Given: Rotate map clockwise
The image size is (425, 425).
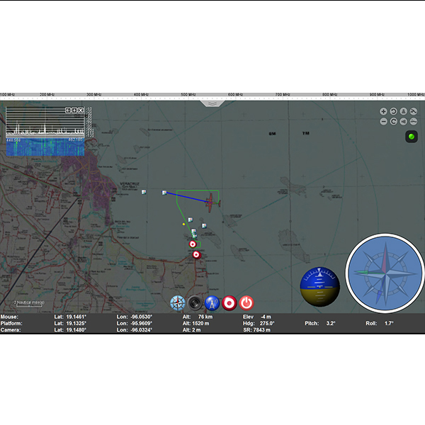Looking at the screenshot, I should tap(393, 121).
